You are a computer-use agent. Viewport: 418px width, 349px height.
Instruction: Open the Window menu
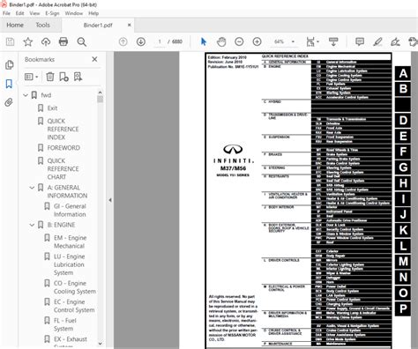pyautogui.click(x=74, y=13)
